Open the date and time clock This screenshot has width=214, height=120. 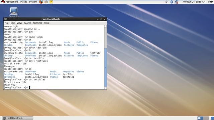194,2
